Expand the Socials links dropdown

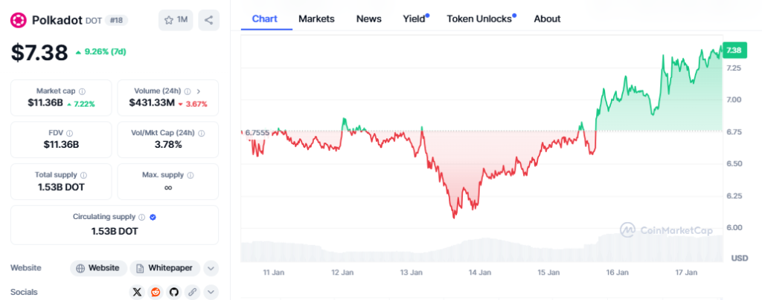tap(211, 292)
